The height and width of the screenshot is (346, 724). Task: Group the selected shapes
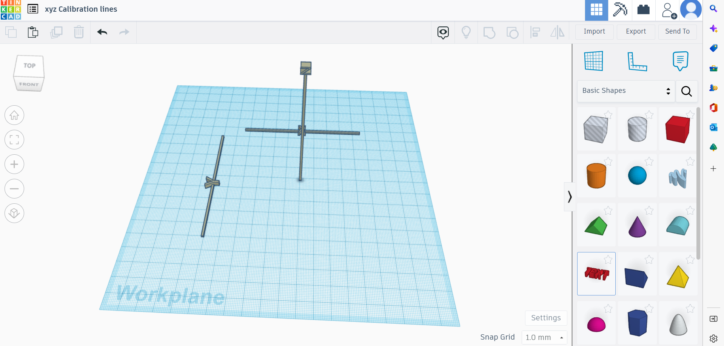490,32
